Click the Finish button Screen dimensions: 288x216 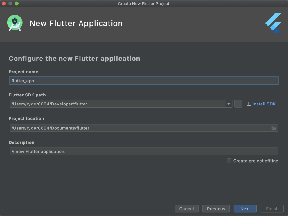click(272, 209)
